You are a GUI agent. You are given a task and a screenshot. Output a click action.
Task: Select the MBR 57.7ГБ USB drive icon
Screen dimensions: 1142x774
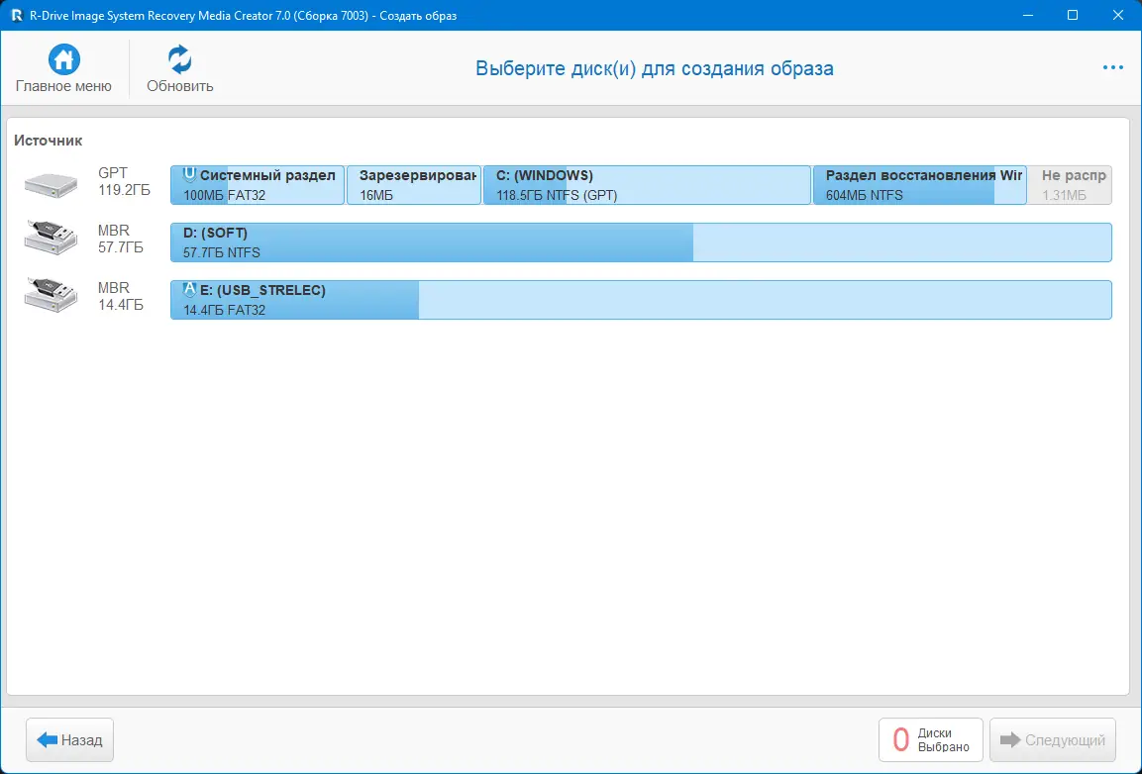coord(51,238)
